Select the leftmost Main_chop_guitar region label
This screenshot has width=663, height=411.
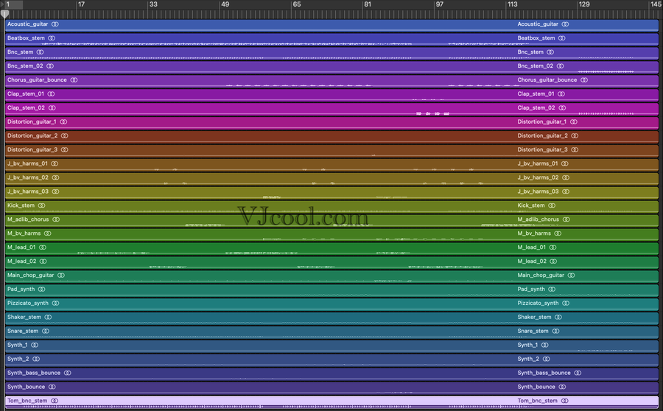(x=30, y=275)
